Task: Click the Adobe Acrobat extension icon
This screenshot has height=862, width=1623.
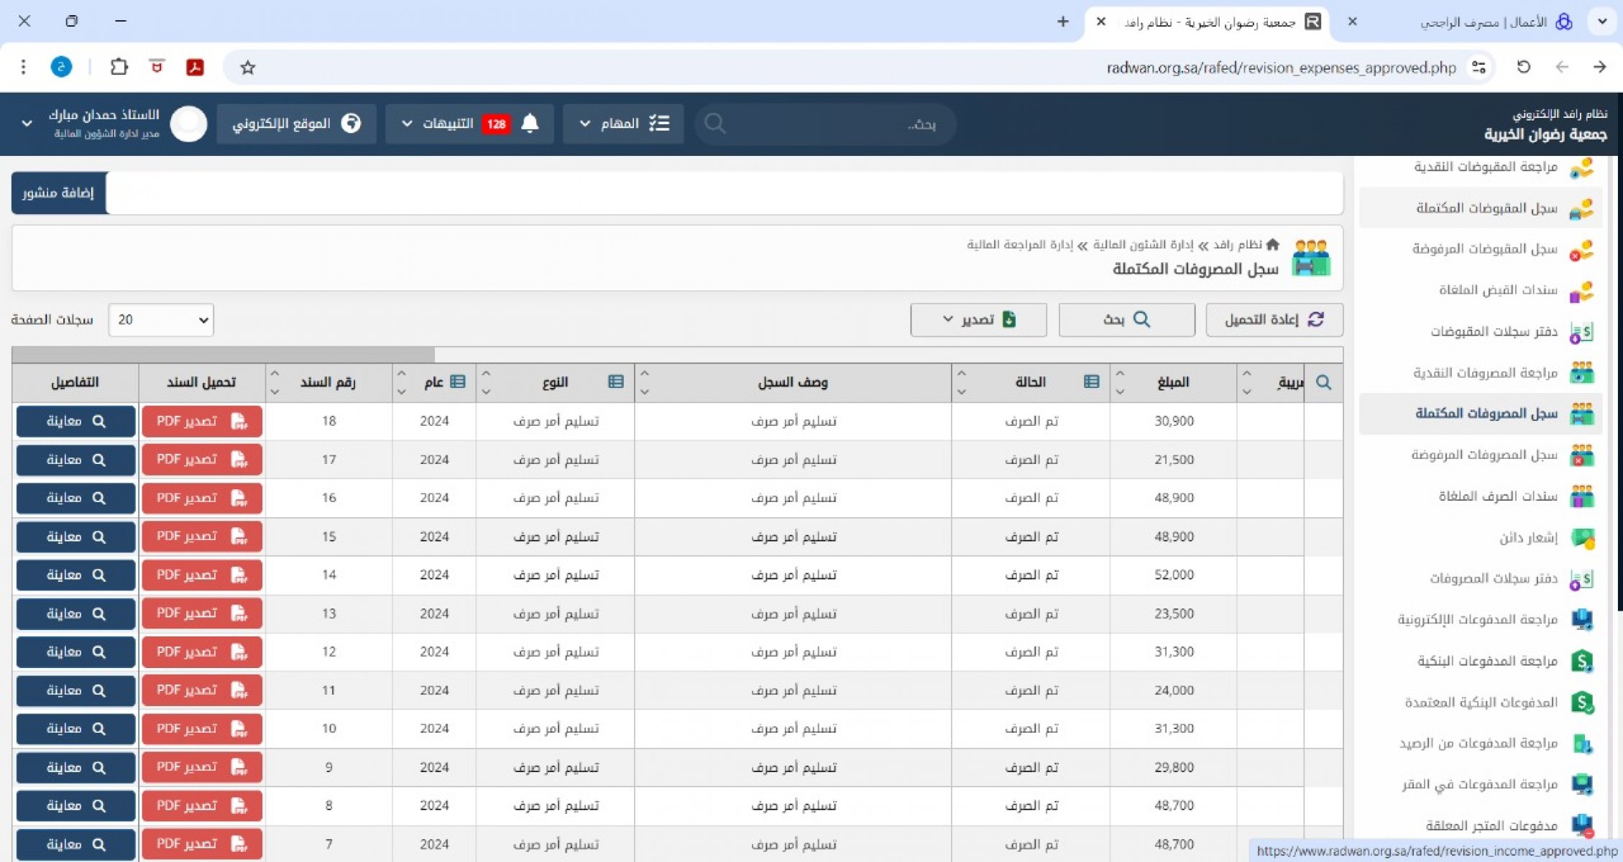Action: tap(195, 67)
